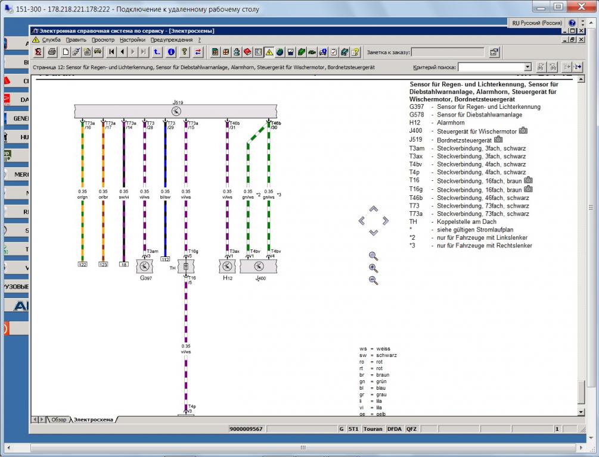The width and height of the screenshot is (599, 457).
Task: Open camera image for J400 Steuergerät für Wischermotor
Action: [523, 130]
